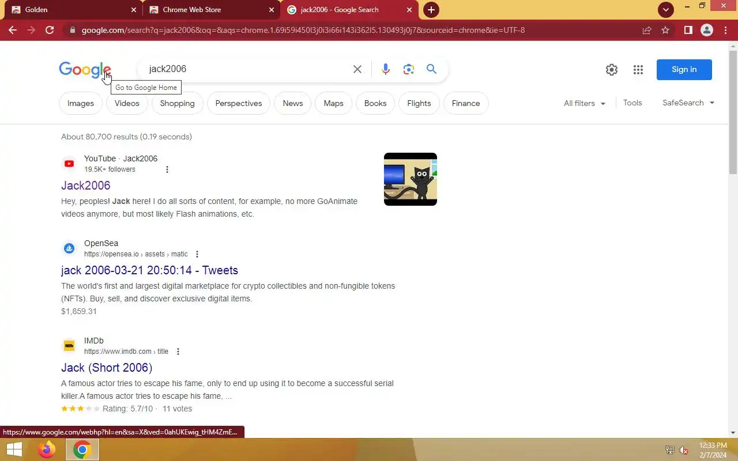Close the jack2006 search tab
This screenshot has height=461, width=738.
pyautogui.click(x=409, y=10)
